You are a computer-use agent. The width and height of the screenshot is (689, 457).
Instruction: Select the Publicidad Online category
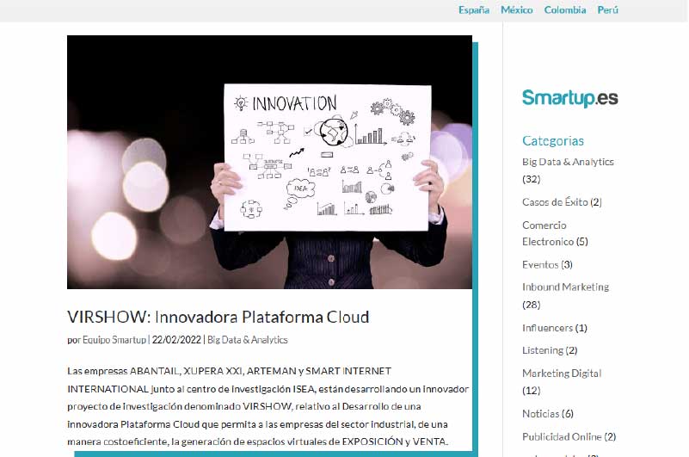tap(562, 436)
